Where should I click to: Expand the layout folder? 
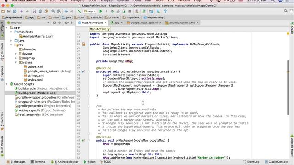[x=16, y=54]
